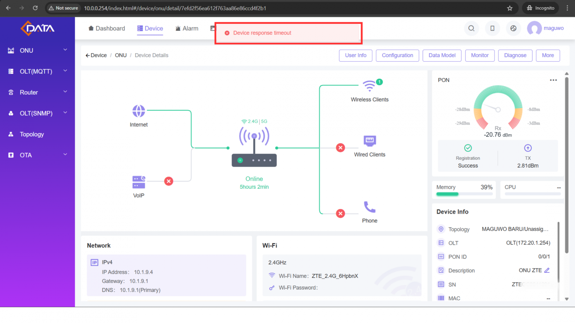This screenshot has height=323, width=575.
Task: Go to the Dashboard tab
Action: (x=107, y=28)
